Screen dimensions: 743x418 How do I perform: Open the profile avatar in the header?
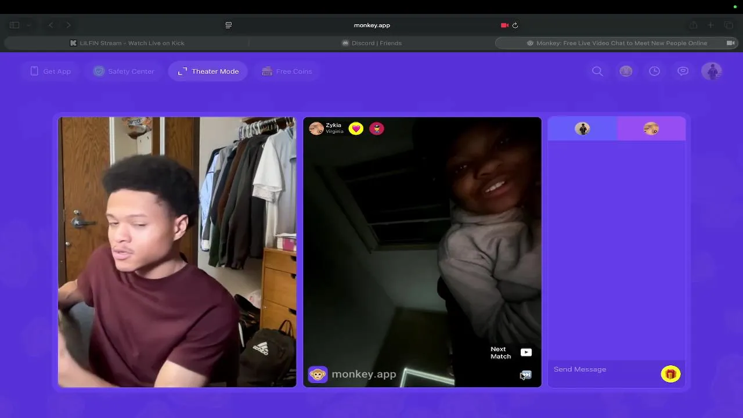tap(712, 71)
